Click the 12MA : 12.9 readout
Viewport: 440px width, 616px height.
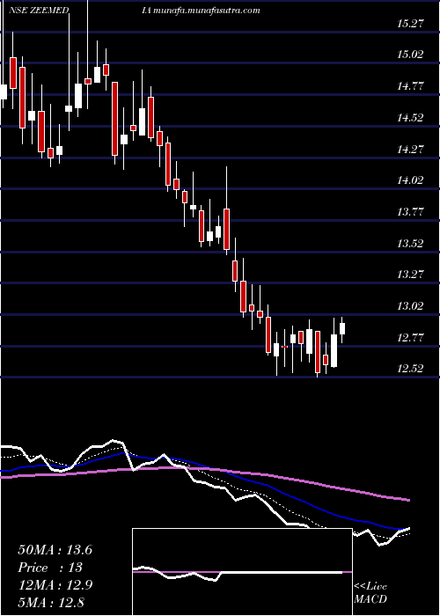[x=55, y=585]
